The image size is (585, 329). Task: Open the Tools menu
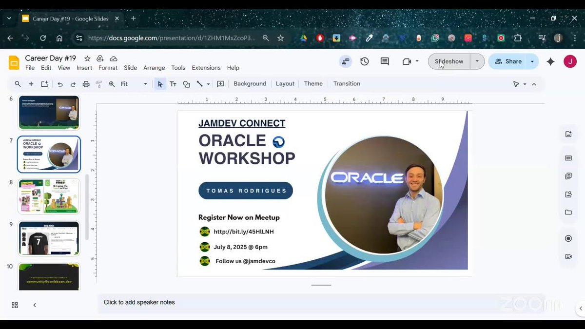click(178, 68)
